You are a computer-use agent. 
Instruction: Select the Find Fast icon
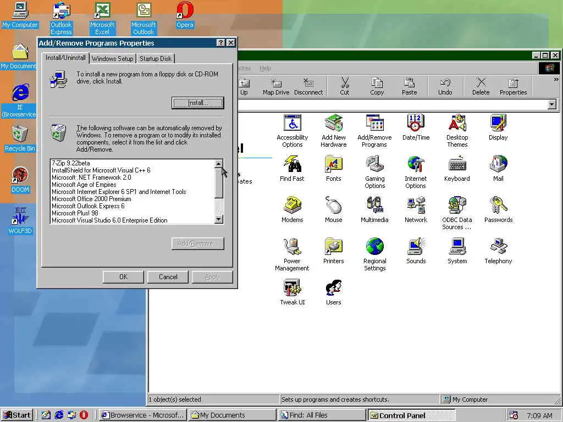pyautogui.click(x=292, y=169)
